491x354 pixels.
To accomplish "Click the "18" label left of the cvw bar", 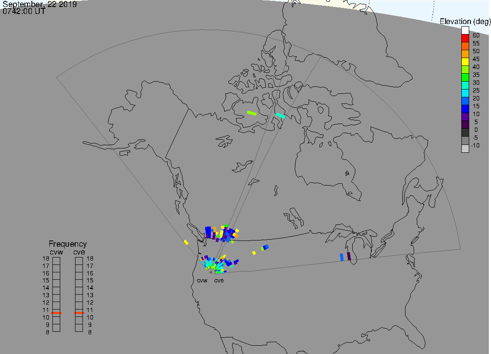I will coord(46,259).
